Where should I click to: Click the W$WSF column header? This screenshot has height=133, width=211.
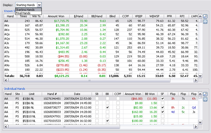pyautogui.click(x=154, y=16)
